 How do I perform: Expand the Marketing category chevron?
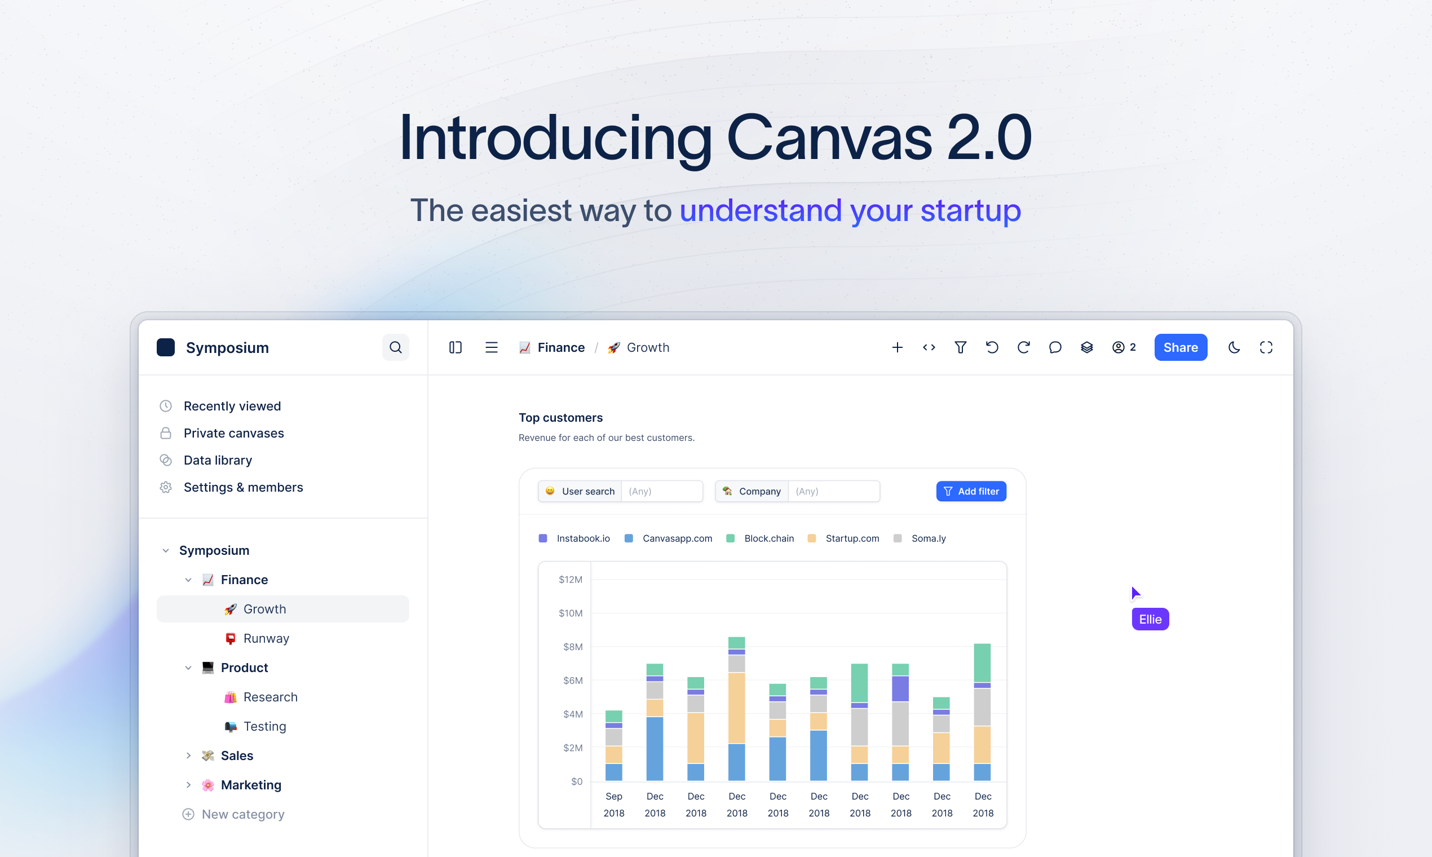coord(188,785)
